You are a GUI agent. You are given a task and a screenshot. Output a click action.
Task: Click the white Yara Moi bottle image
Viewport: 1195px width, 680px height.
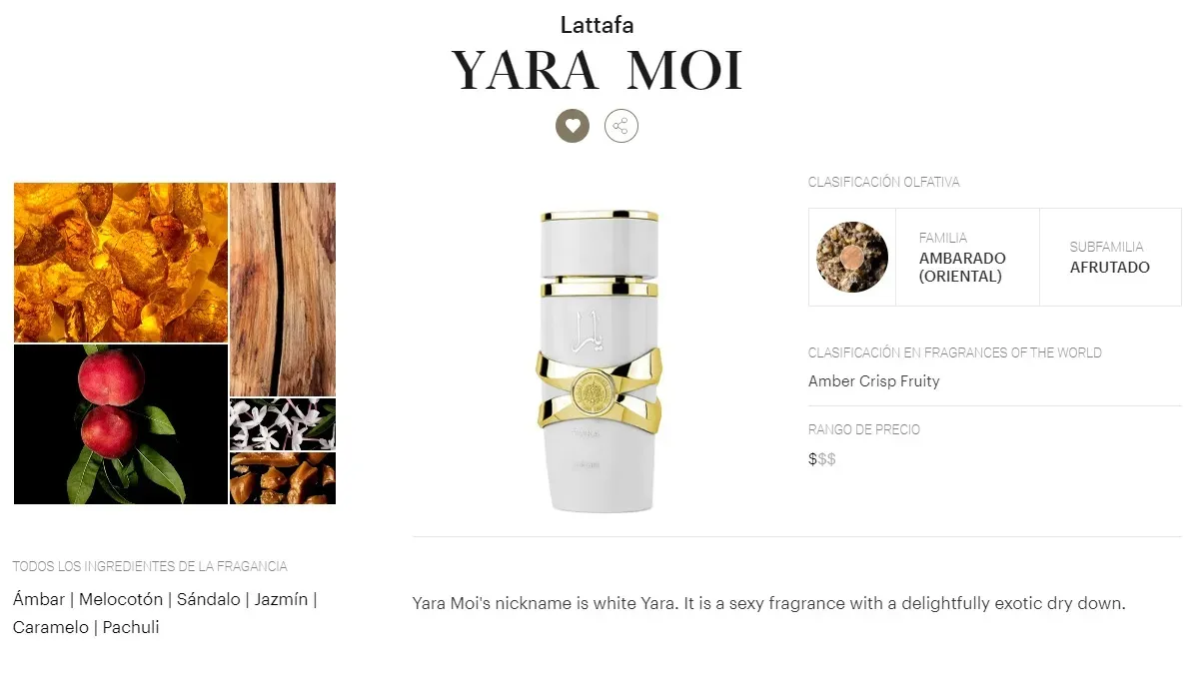pyautogui.click(x=599, y=360)
